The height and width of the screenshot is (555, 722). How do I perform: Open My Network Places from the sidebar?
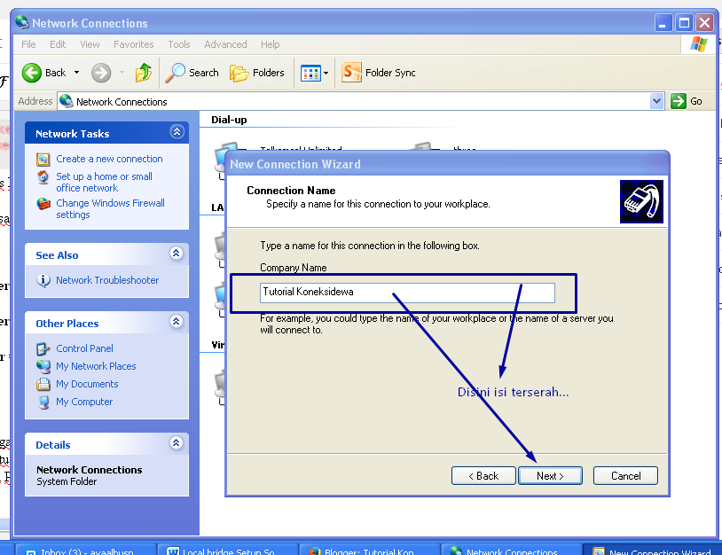pos(94,366)
